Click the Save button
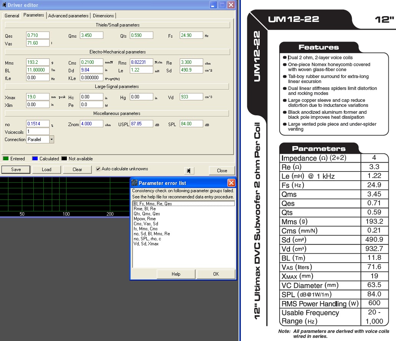The width and height of the screenshot is (396, 341). [x=16, y=170]
